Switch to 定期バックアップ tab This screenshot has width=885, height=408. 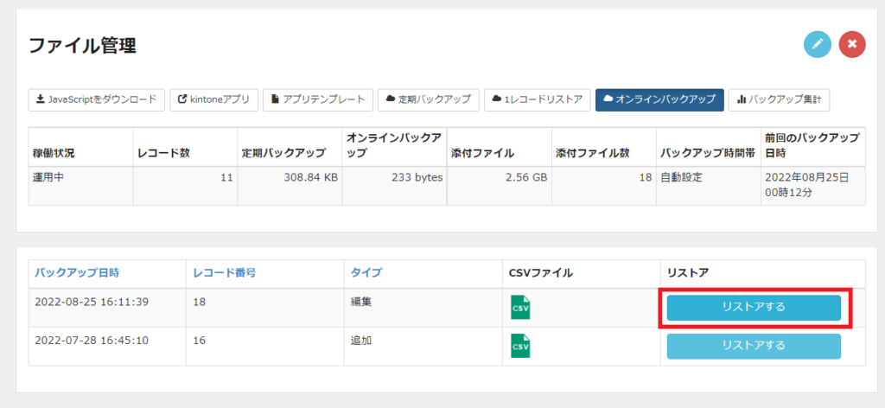pyautogui.click(x=429, y=100)
